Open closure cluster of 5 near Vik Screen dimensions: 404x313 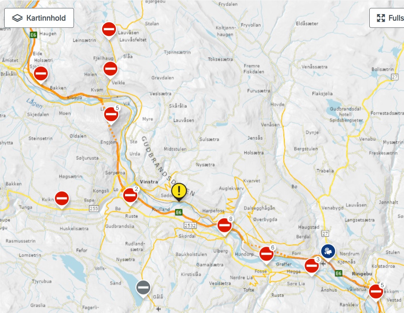111,115
